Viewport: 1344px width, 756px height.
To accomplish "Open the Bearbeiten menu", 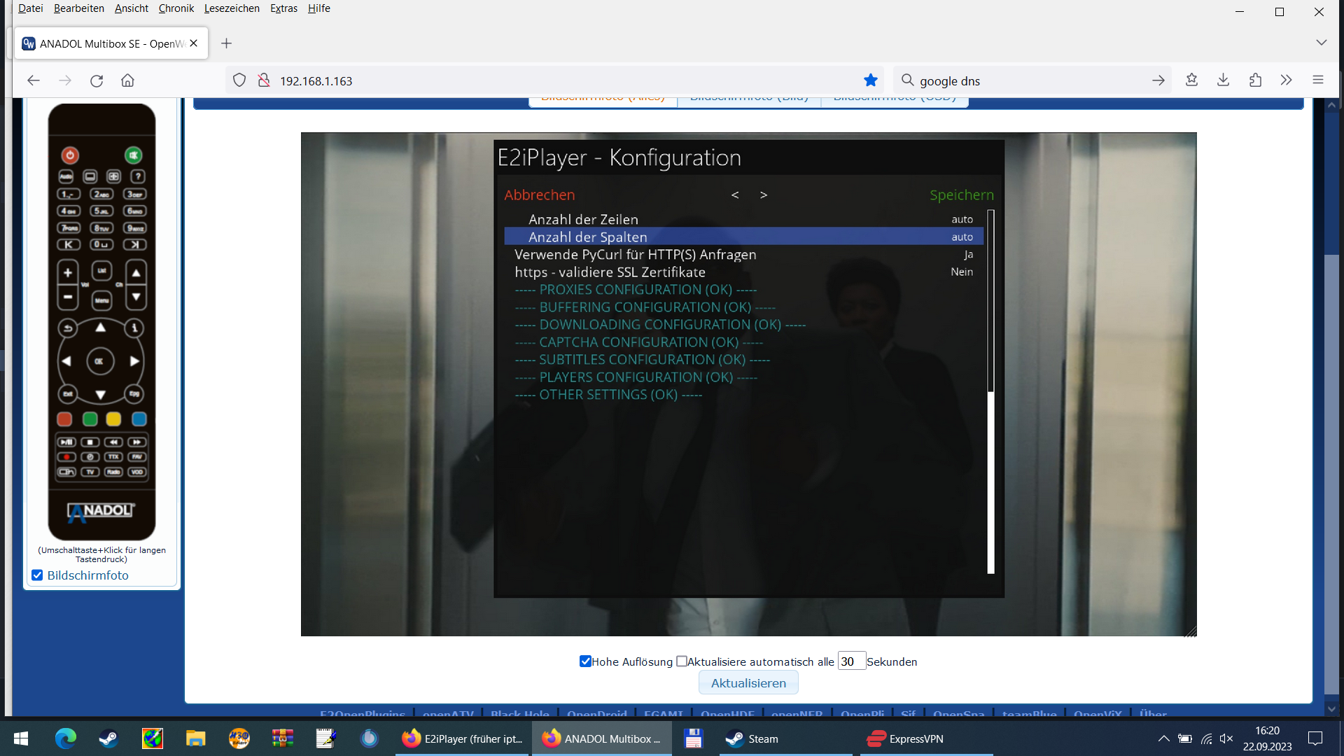I will coord(79,8).
